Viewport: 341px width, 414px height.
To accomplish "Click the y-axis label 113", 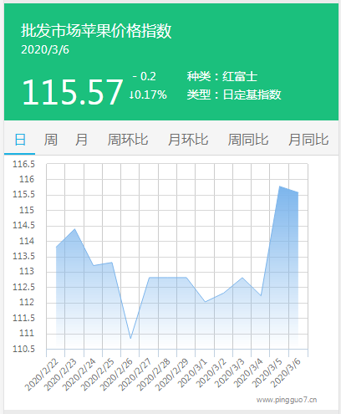I will pos(27,271).
